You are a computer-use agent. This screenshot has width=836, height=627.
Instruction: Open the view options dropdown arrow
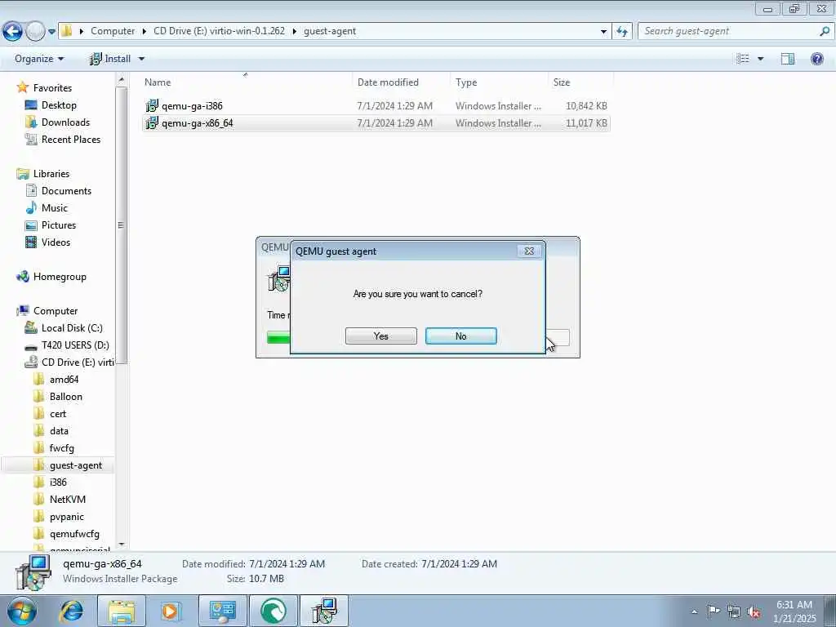point(760,59)
